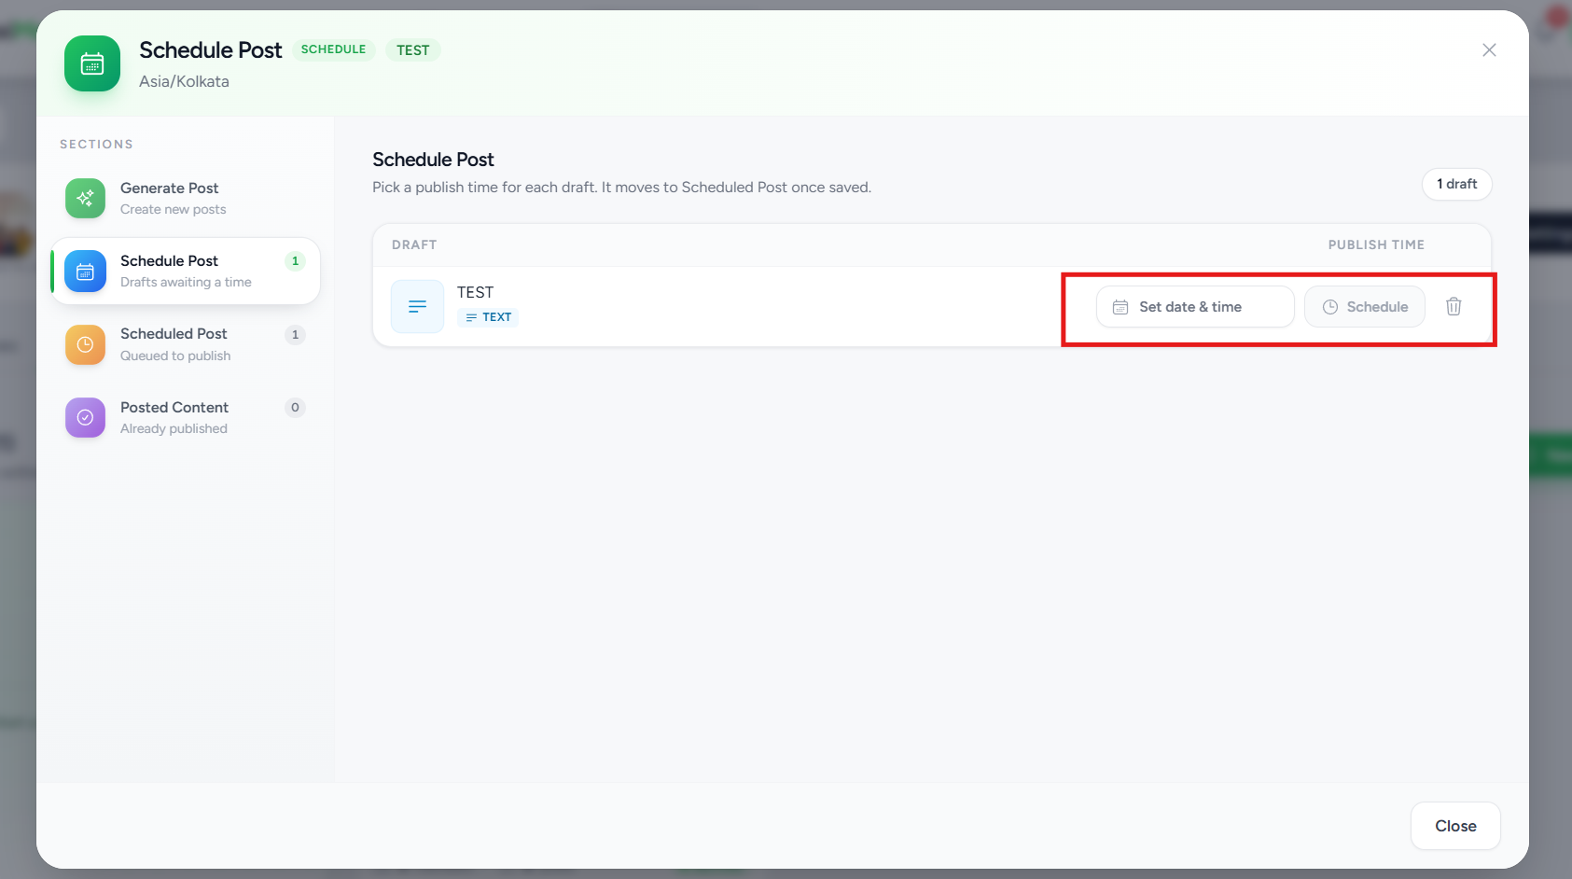The image size is (1572, 879).
Task: Click the 'Drafts awaiting a time' subtitle
Action: pos(186,282)
